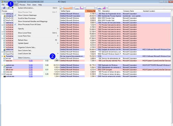Select '(Verified) Microsoft Corporation' signer cell
The image size is (173, 126).
(70, 16)
